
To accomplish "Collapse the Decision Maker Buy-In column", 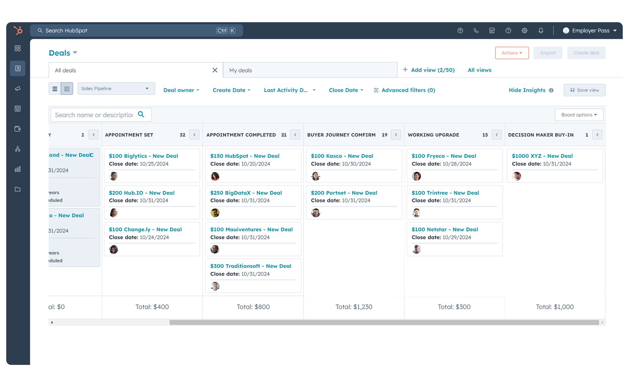I will coord(597,135).
